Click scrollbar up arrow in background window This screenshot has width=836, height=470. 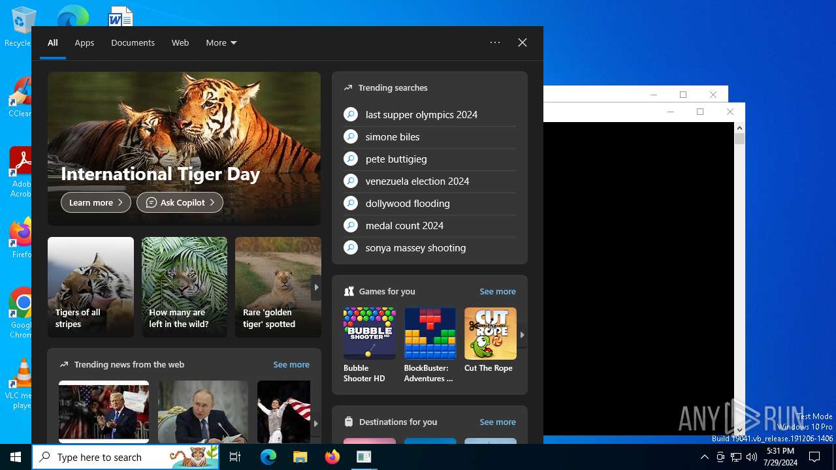pyautogui.click(x=739, y=128)
